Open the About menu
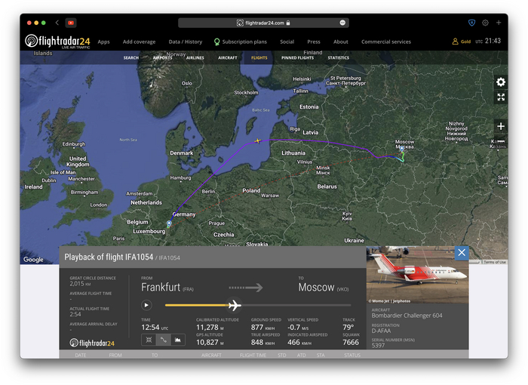The height and width of the screenshot is (385, 528). coord(340,42)
